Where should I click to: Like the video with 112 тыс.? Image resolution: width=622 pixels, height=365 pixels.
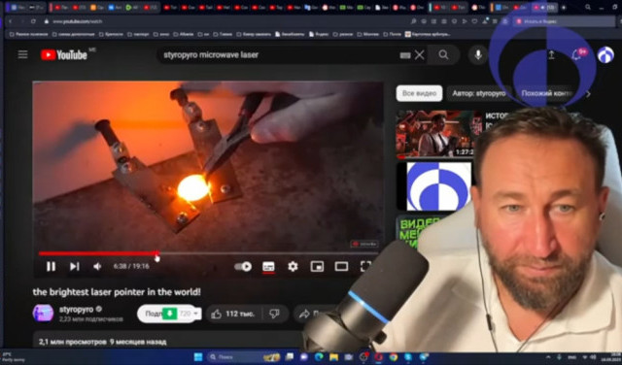pyautogui.click(x=233, y=314)
